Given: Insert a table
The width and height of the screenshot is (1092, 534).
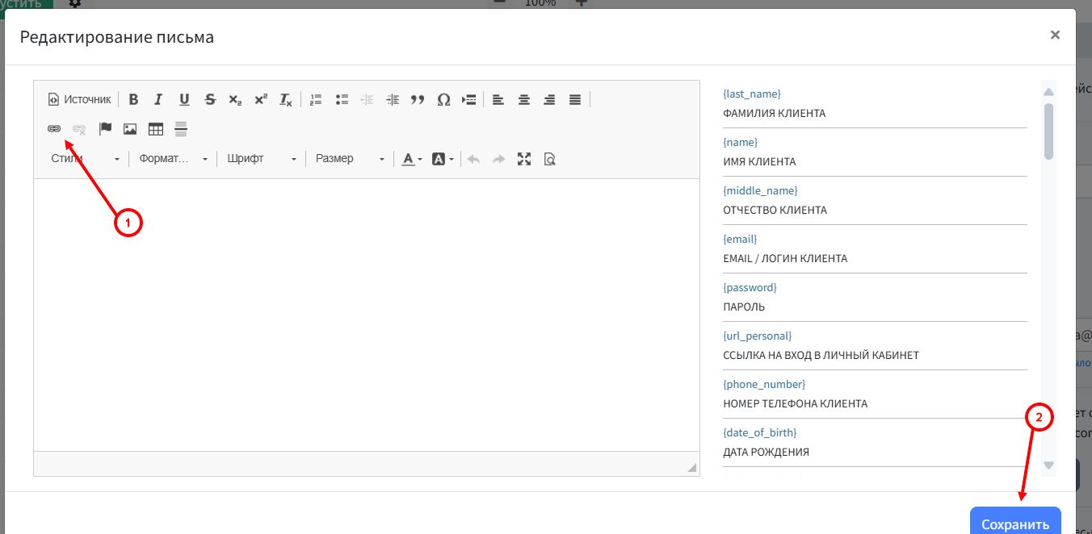Looking at the screenshot, I should pos(156,128).
